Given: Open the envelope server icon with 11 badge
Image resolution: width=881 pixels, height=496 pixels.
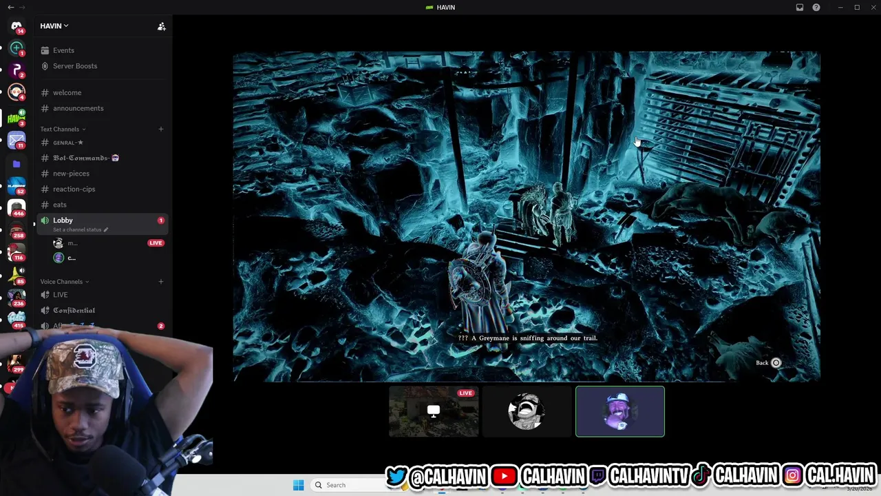Looking at the screenshot, I should [17, 141].
